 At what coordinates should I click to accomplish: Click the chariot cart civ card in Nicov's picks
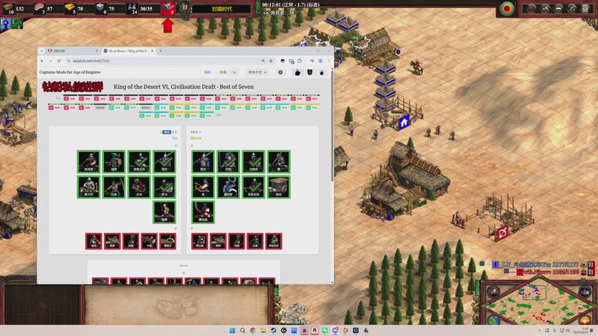tap(279, 187)
